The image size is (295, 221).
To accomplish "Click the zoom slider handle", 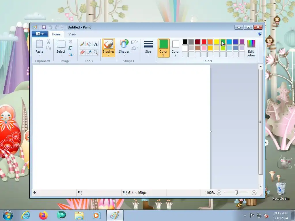I will coord(236,193).
